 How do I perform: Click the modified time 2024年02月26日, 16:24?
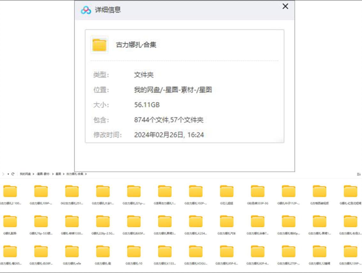[169, 135]
